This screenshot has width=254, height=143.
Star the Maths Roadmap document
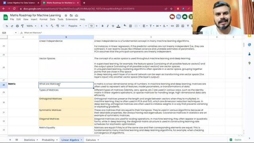(66, 15)
